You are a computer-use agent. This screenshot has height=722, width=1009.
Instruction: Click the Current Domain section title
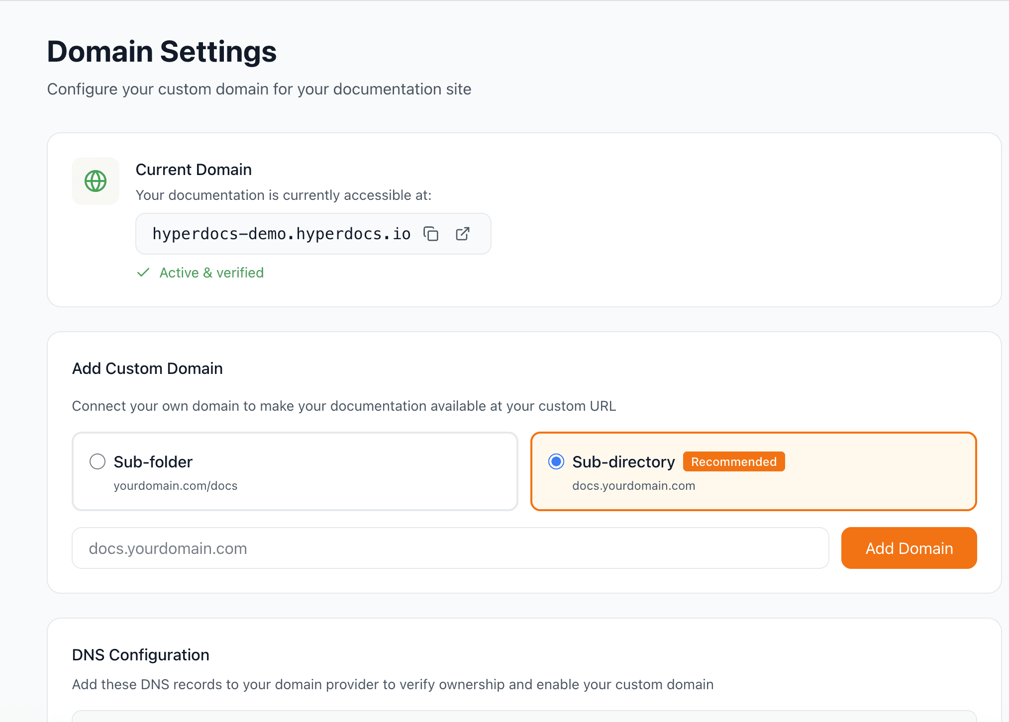click(194, 170)
